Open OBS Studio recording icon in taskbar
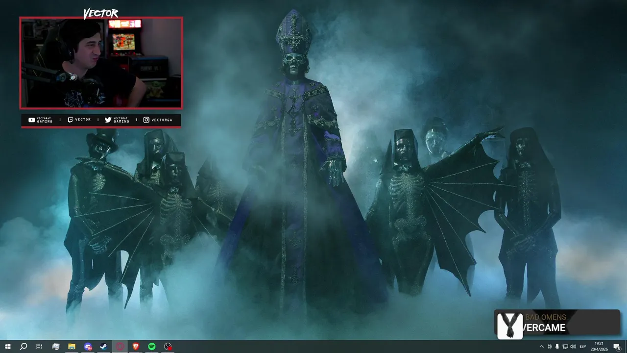 [x=168, y=347]
